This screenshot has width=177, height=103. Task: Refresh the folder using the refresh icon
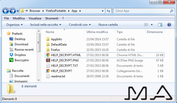108,11
